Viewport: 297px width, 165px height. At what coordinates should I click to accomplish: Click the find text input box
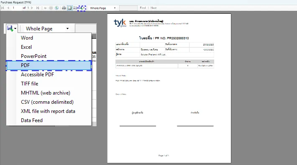click(x=128, y=8)
